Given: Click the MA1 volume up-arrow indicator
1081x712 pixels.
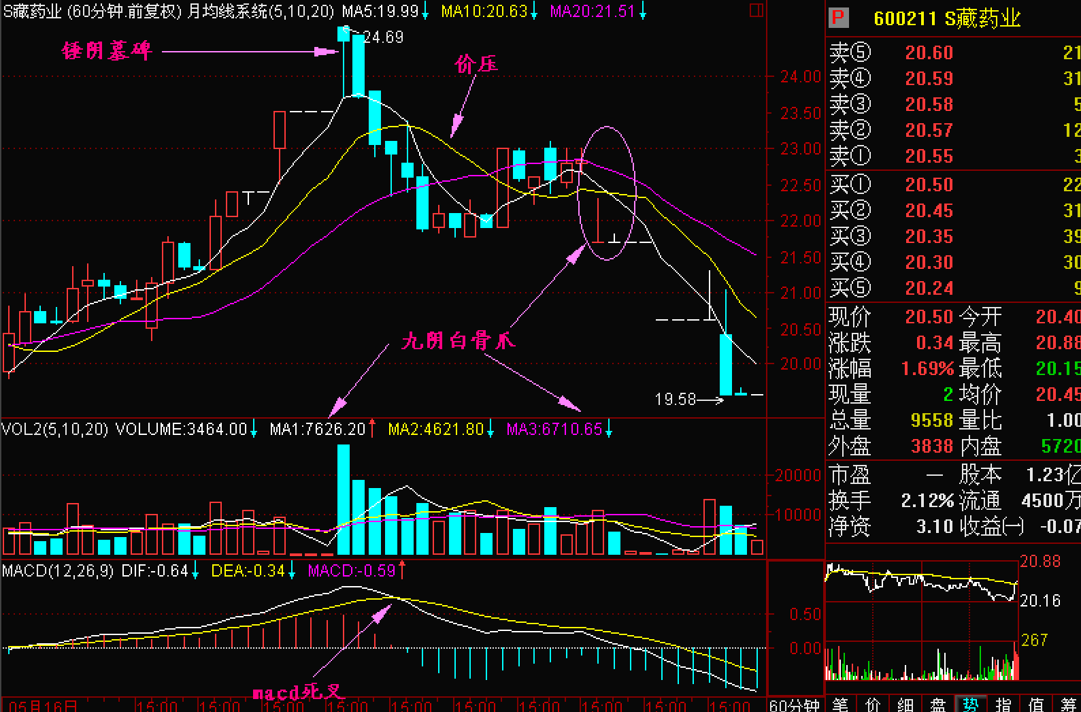Looking at the screenshot, I should pos(372,430).
